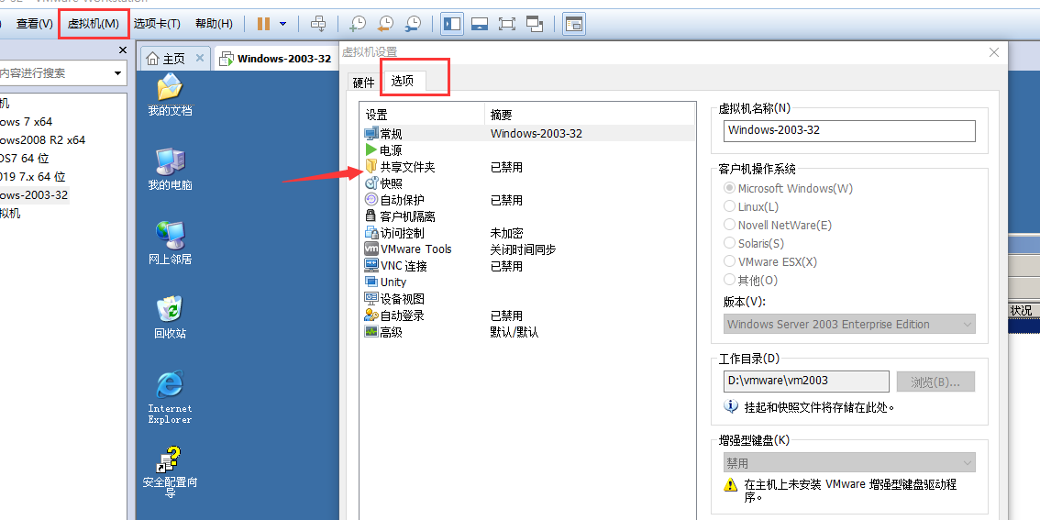Click the 默认/默认 summary text
The image size is (1040, 520).
[x=514, y=332]
